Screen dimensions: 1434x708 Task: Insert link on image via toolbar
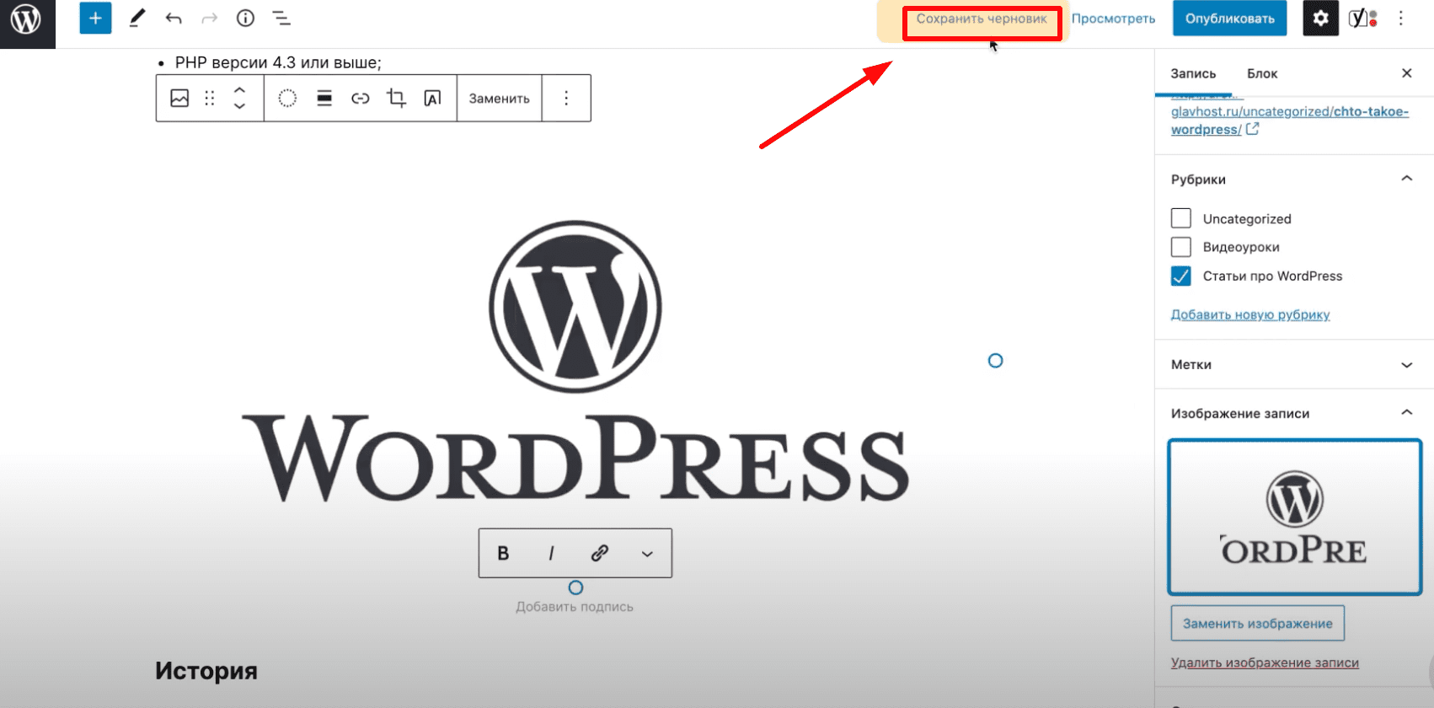pyautogui.click(x=361, y=98)
